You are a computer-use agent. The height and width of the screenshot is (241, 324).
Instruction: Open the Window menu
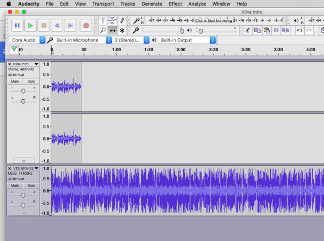221,4
